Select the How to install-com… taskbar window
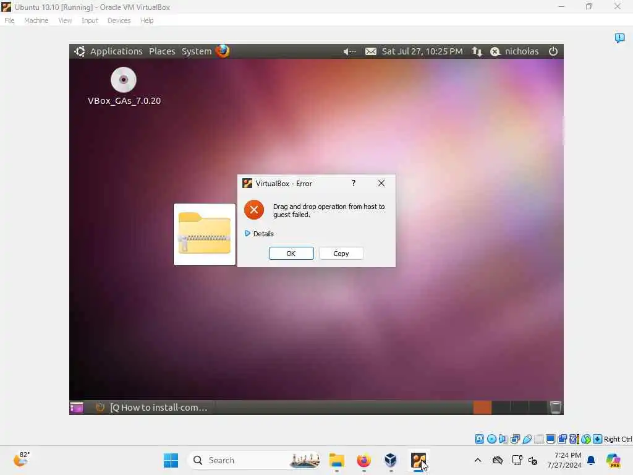This screenshot has height=475, width=633. click(153, 407)
